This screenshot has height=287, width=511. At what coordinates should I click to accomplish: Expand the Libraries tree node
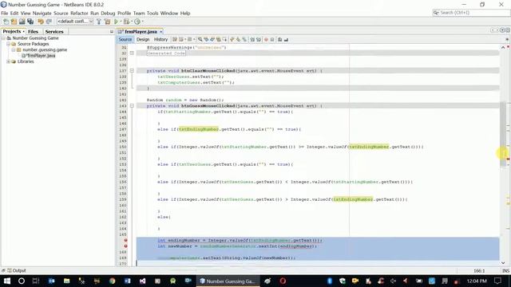pyautogui.click(x=9, y=61)
